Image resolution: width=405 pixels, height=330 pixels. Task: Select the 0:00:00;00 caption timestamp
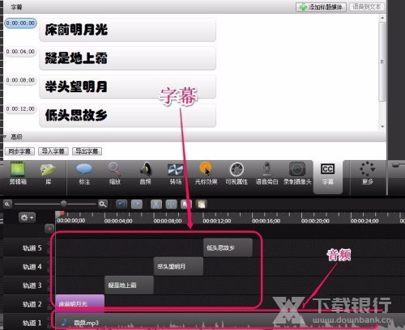[x=20, y=23]
